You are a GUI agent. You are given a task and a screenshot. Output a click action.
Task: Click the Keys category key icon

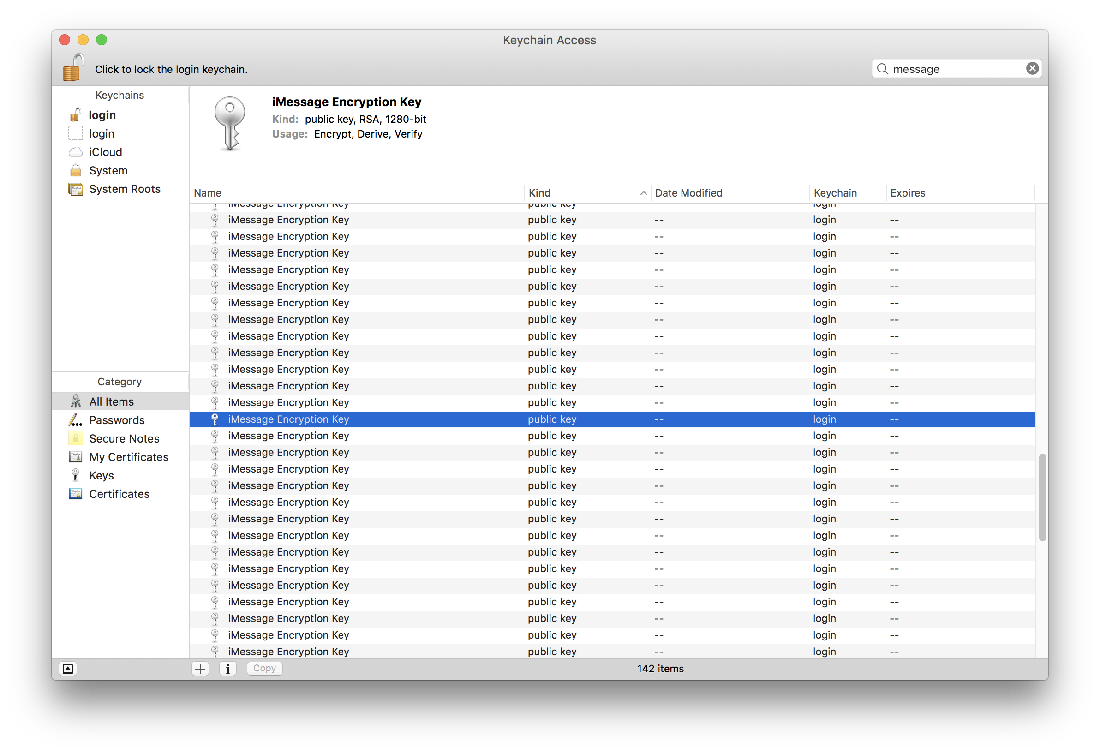[75, 475]
